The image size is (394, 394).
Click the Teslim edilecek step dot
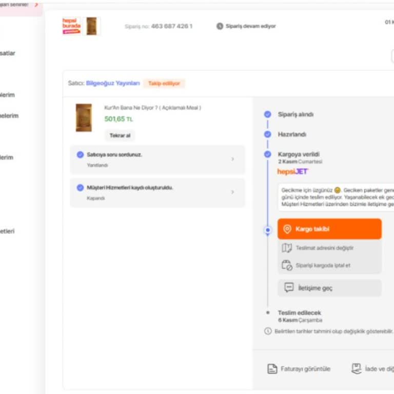tap(268, 312)
